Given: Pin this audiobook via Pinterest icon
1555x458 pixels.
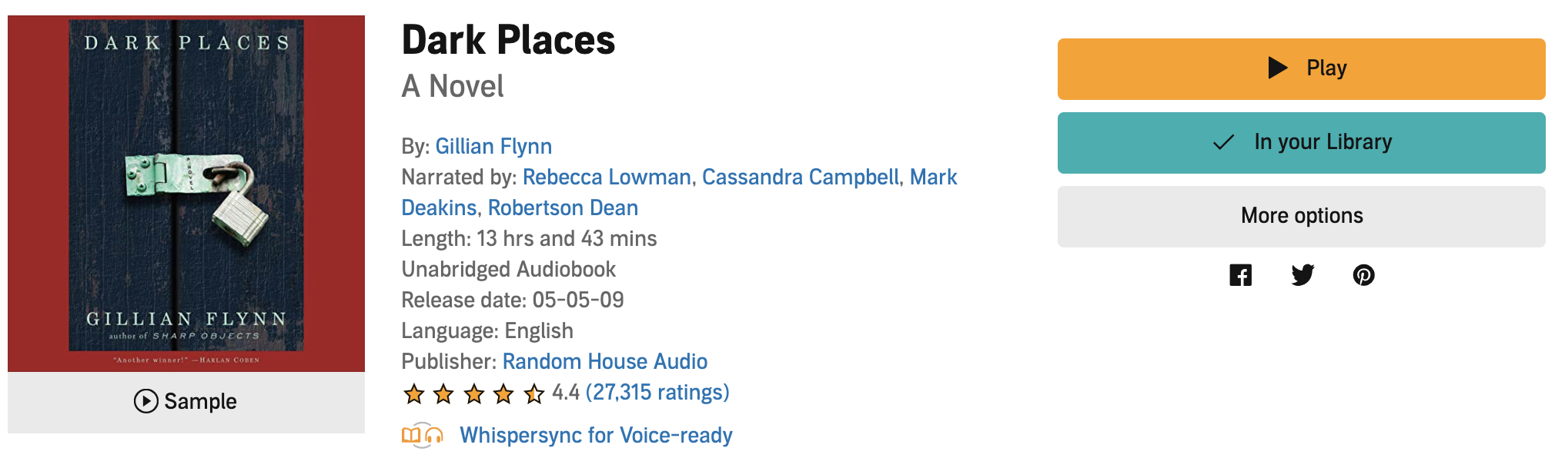Looking at the screenshot, I should [1363, 275].
